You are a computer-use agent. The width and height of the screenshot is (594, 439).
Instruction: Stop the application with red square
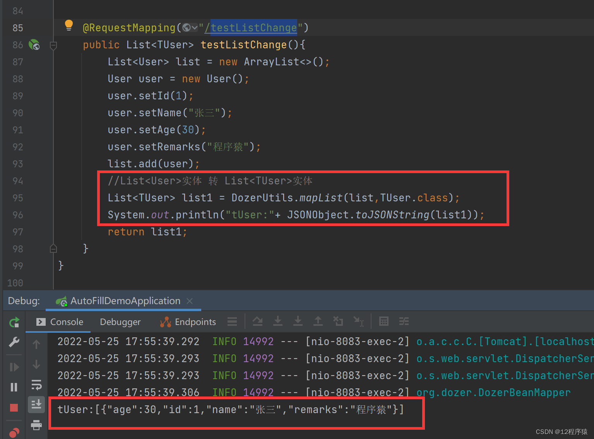pyautogui.click(x=14, y=408)
